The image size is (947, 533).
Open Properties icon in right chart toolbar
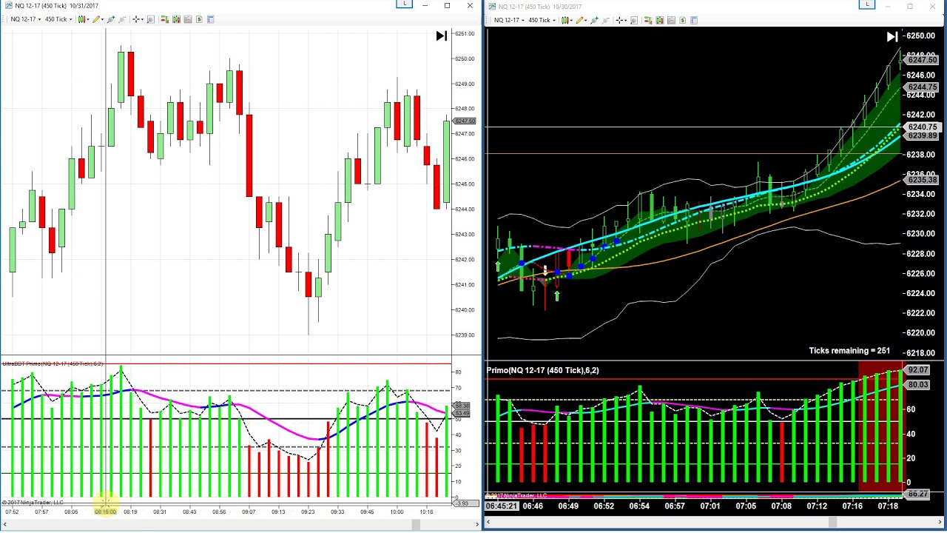tap(694, 20)
